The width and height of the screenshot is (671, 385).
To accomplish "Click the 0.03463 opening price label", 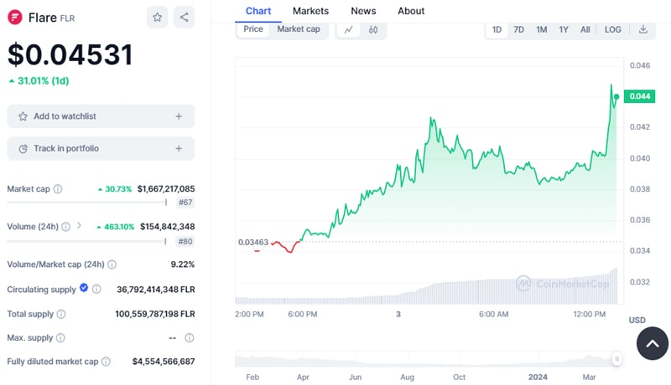I will pyautogui.click(x=253, y=242).
